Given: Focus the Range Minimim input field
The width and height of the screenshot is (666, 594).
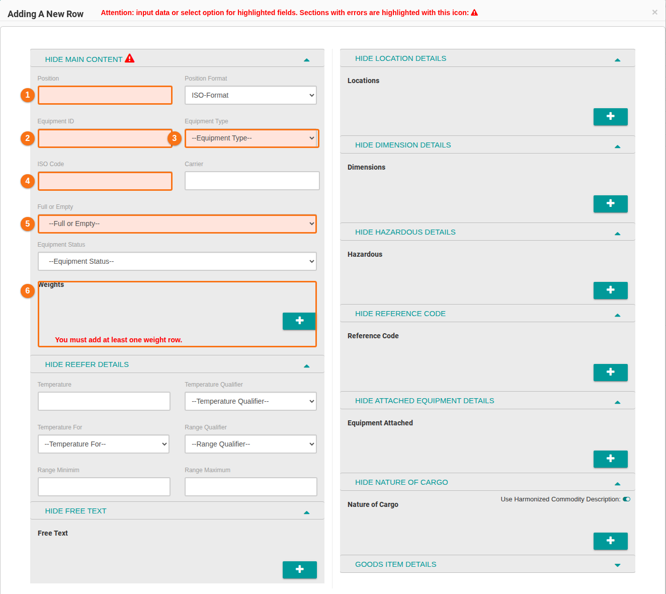Looking at the screenshot, I should pyautogui.click(x=104, y=487).
